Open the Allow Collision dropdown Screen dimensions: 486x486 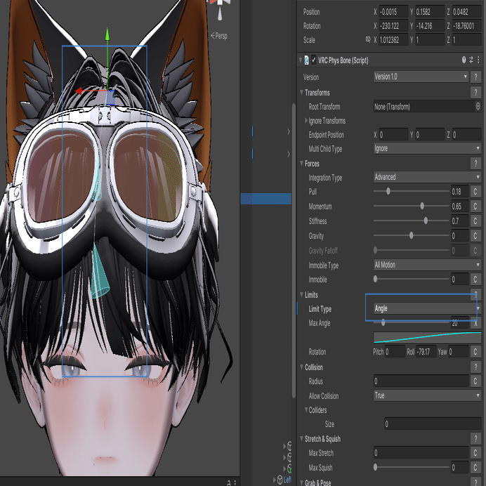tap(427, 395)
